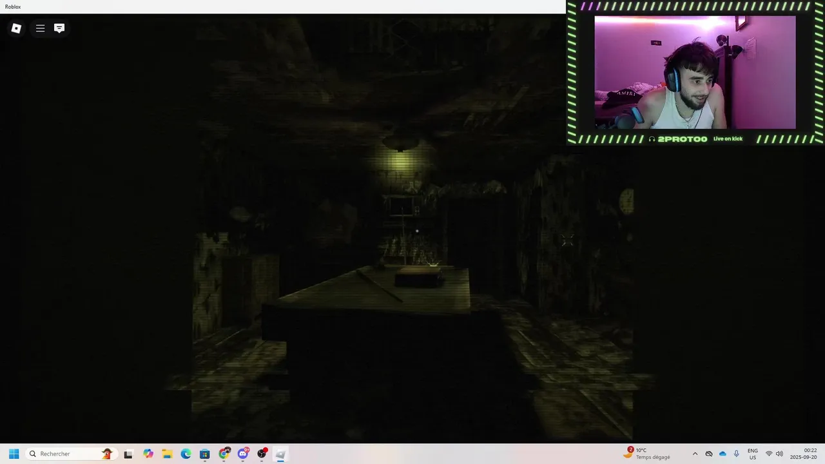Screen dimensions: 825x464
Task: Show hidden system tray icons
Action: tap(695, 454)
